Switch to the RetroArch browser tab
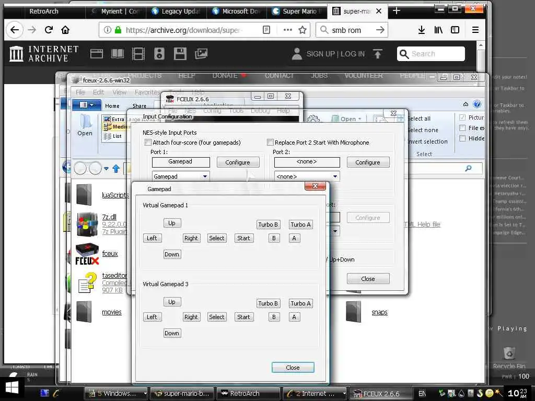This screenshot has height=401, width=535. click(x=44, y=11)
